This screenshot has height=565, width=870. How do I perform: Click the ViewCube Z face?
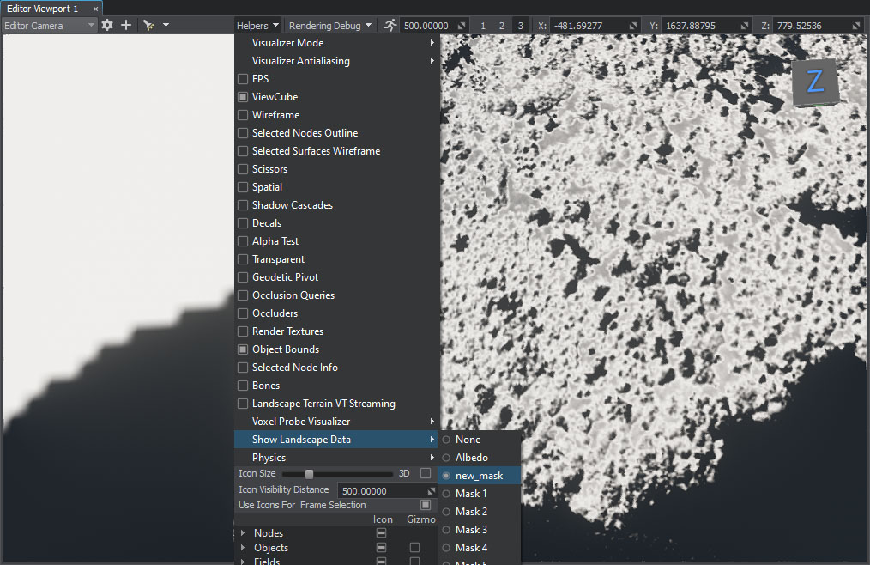814,82
